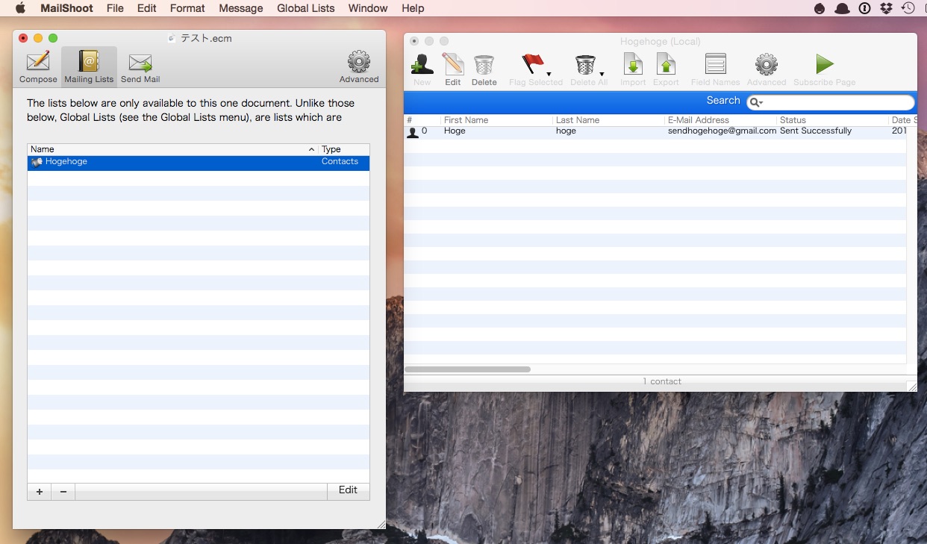Click the Sent Successfully status cell
This screenshot has height=544, width=927.
[816, 131]
